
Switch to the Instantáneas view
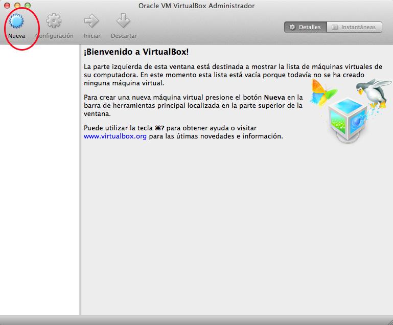pyautogui.click(x=354, y=27)
